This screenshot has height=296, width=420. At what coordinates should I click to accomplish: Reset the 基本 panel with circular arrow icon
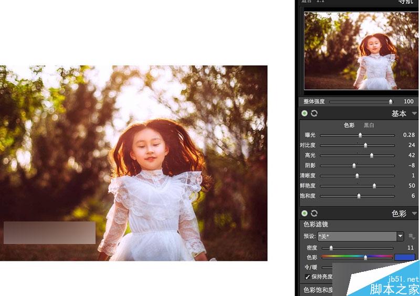(x=314, y=113)
